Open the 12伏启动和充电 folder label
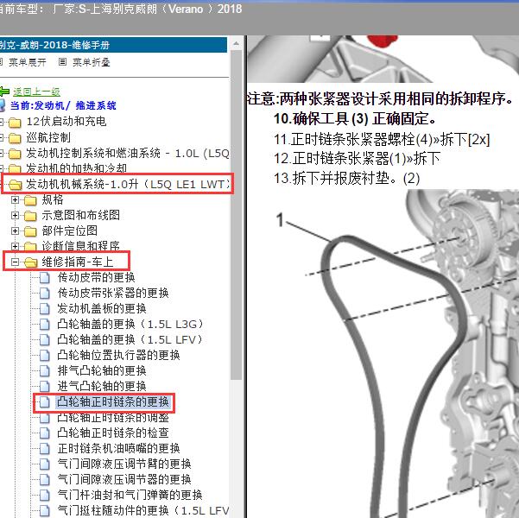 click(66, 122)
